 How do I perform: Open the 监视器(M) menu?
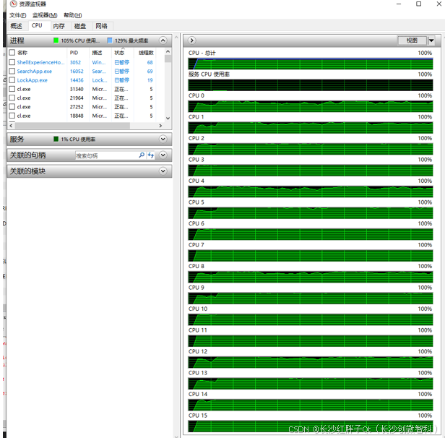[45, 15]
